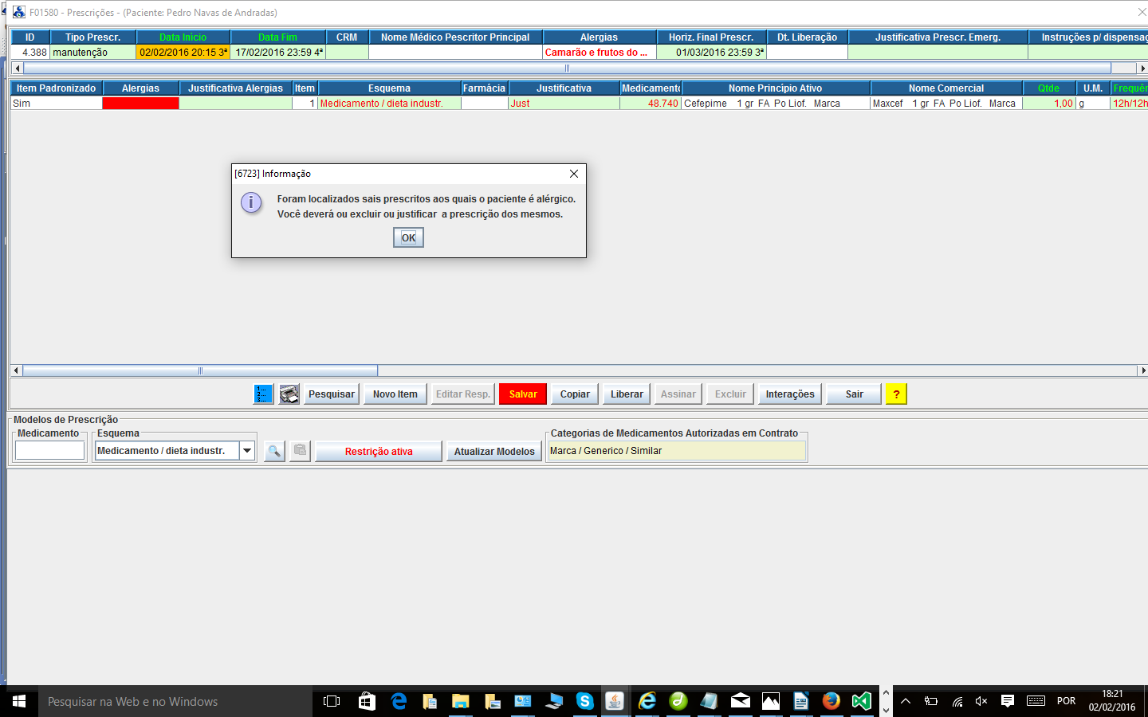Click the clipboard icon next to magnifier
1148x717 pixels.
300,451
